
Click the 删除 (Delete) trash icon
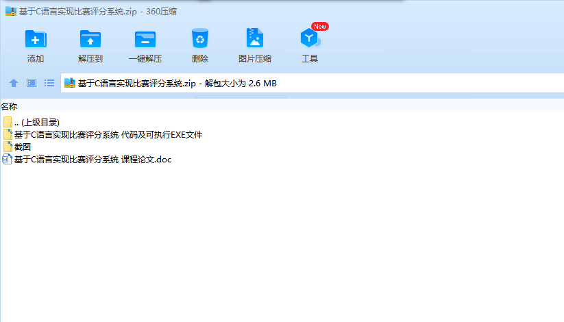coord(200,38)
